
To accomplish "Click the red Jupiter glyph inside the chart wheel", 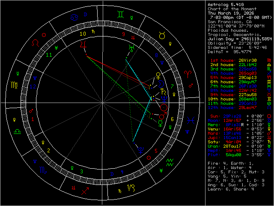I will 83,45.
